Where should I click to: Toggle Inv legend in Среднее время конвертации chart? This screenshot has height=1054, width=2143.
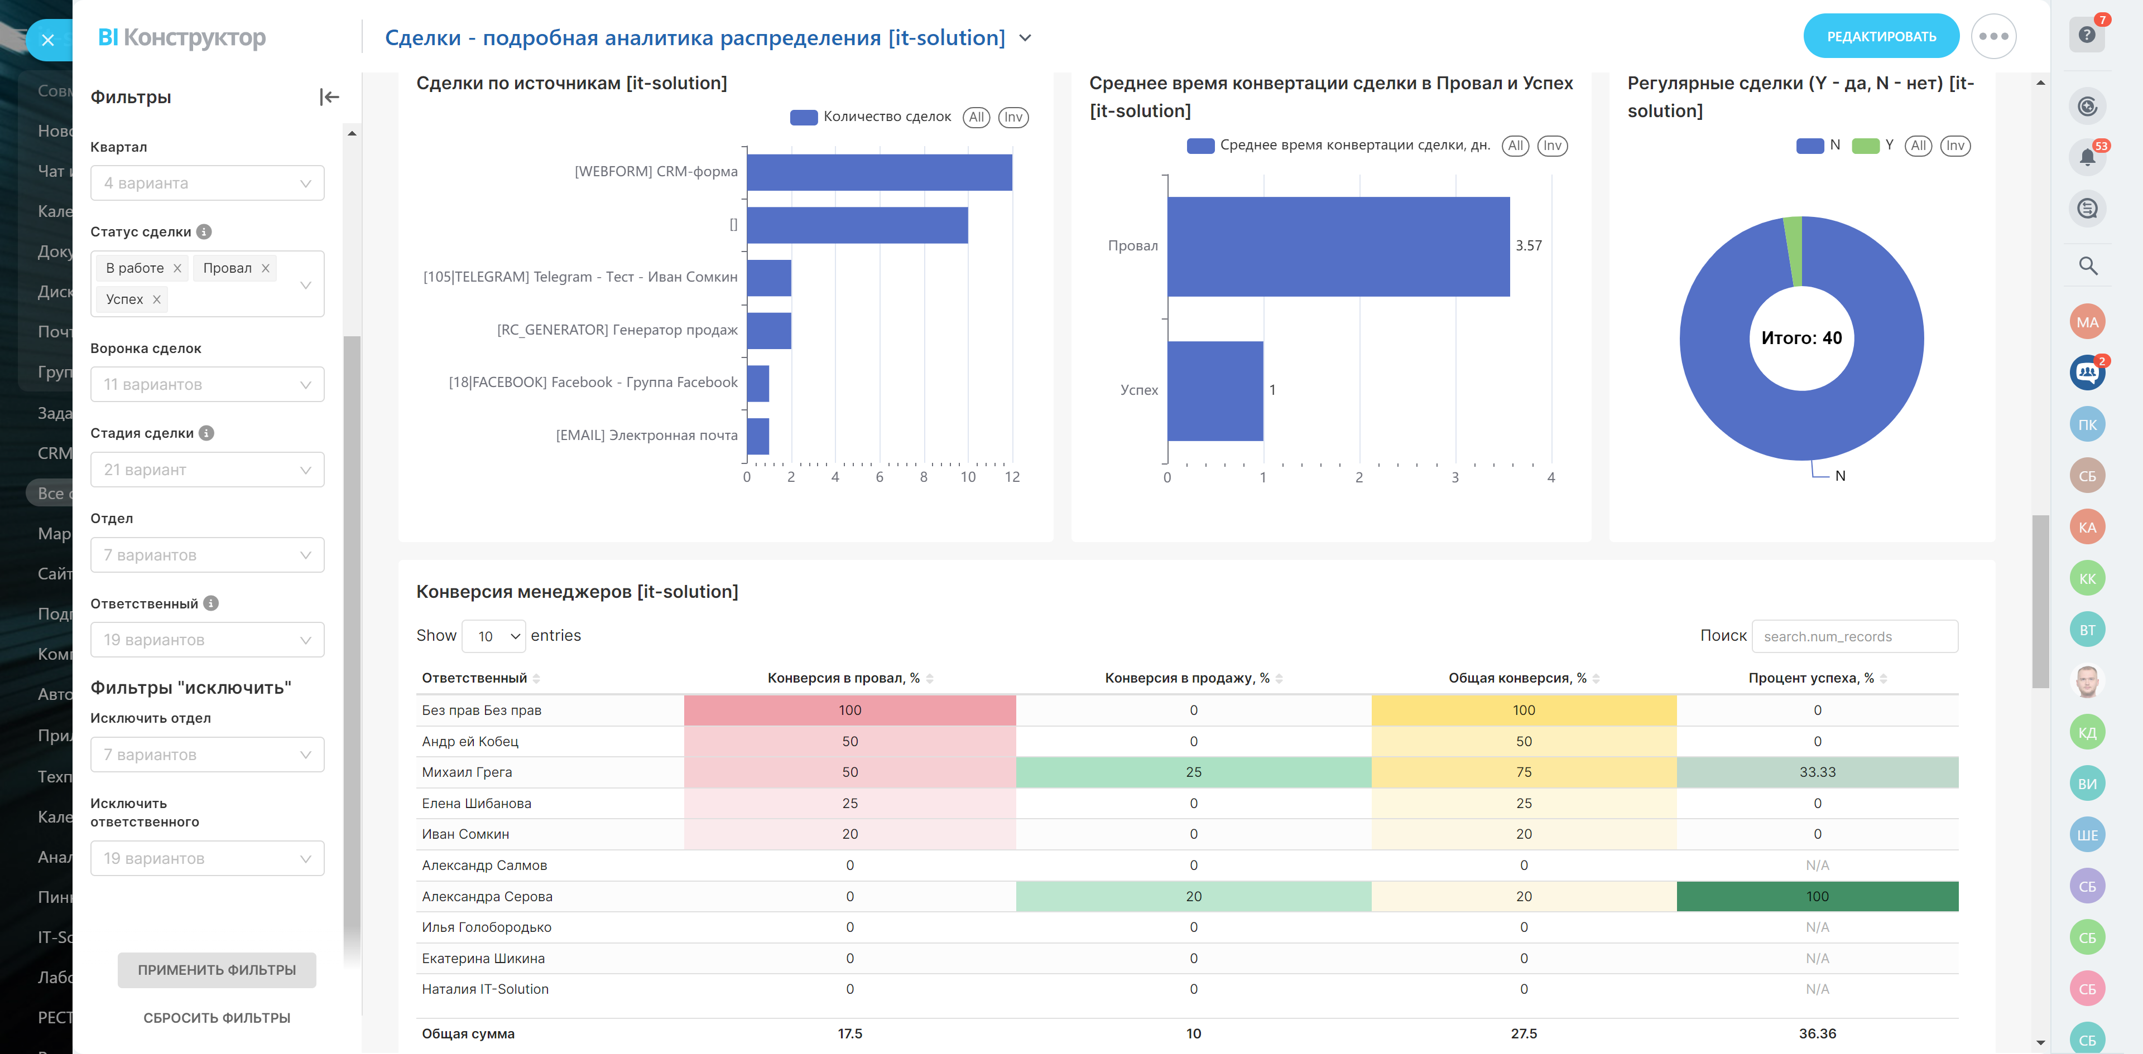[1551, 146]
